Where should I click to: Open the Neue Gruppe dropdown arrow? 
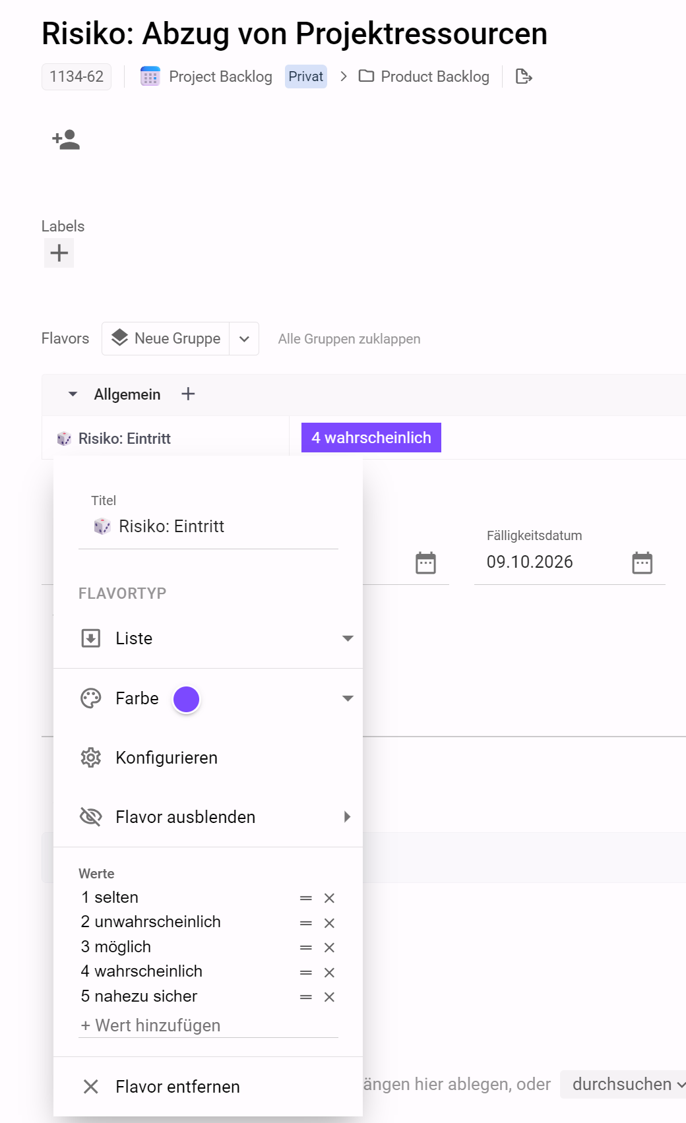point(244,339)
